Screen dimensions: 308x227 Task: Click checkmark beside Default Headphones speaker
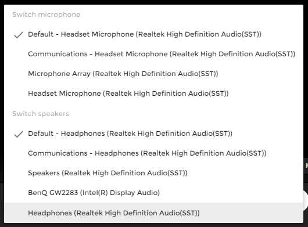19,134
